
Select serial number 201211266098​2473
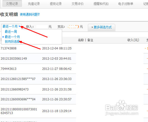15,89
